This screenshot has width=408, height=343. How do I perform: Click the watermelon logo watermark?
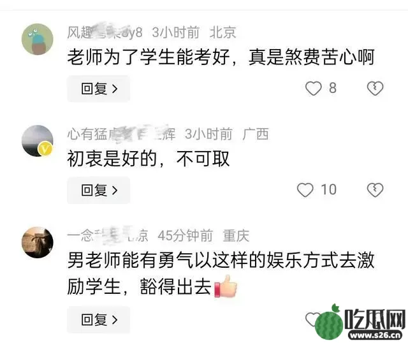coord(329,323)
